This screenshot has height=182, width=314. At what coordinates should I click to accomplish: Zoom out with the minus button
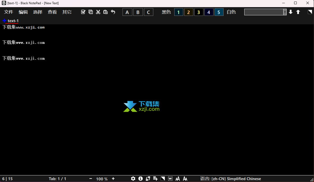pos(91,179)
